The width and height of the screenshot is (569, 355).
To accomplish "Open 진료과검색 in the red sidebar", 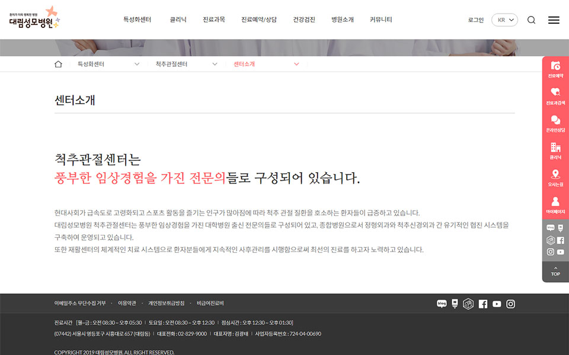I will click(x=555, y=96).
